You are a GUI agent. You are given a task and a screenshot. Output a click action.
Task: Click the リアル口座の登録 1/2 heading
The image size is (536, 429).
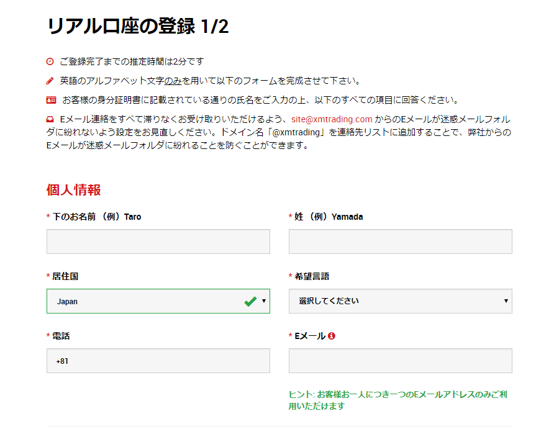(138, 26)
